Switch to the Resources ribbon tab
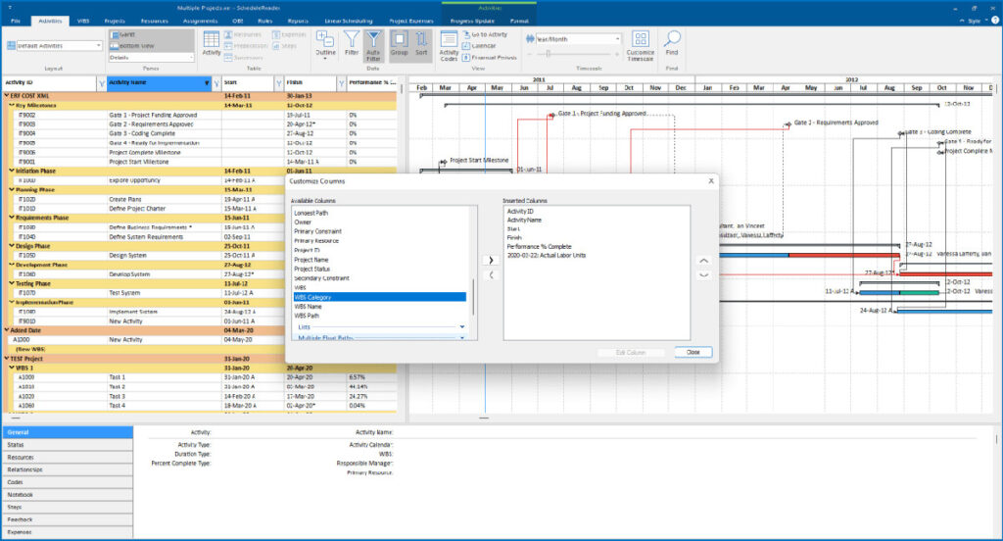The image size is (1003, 541). (154, 22)
